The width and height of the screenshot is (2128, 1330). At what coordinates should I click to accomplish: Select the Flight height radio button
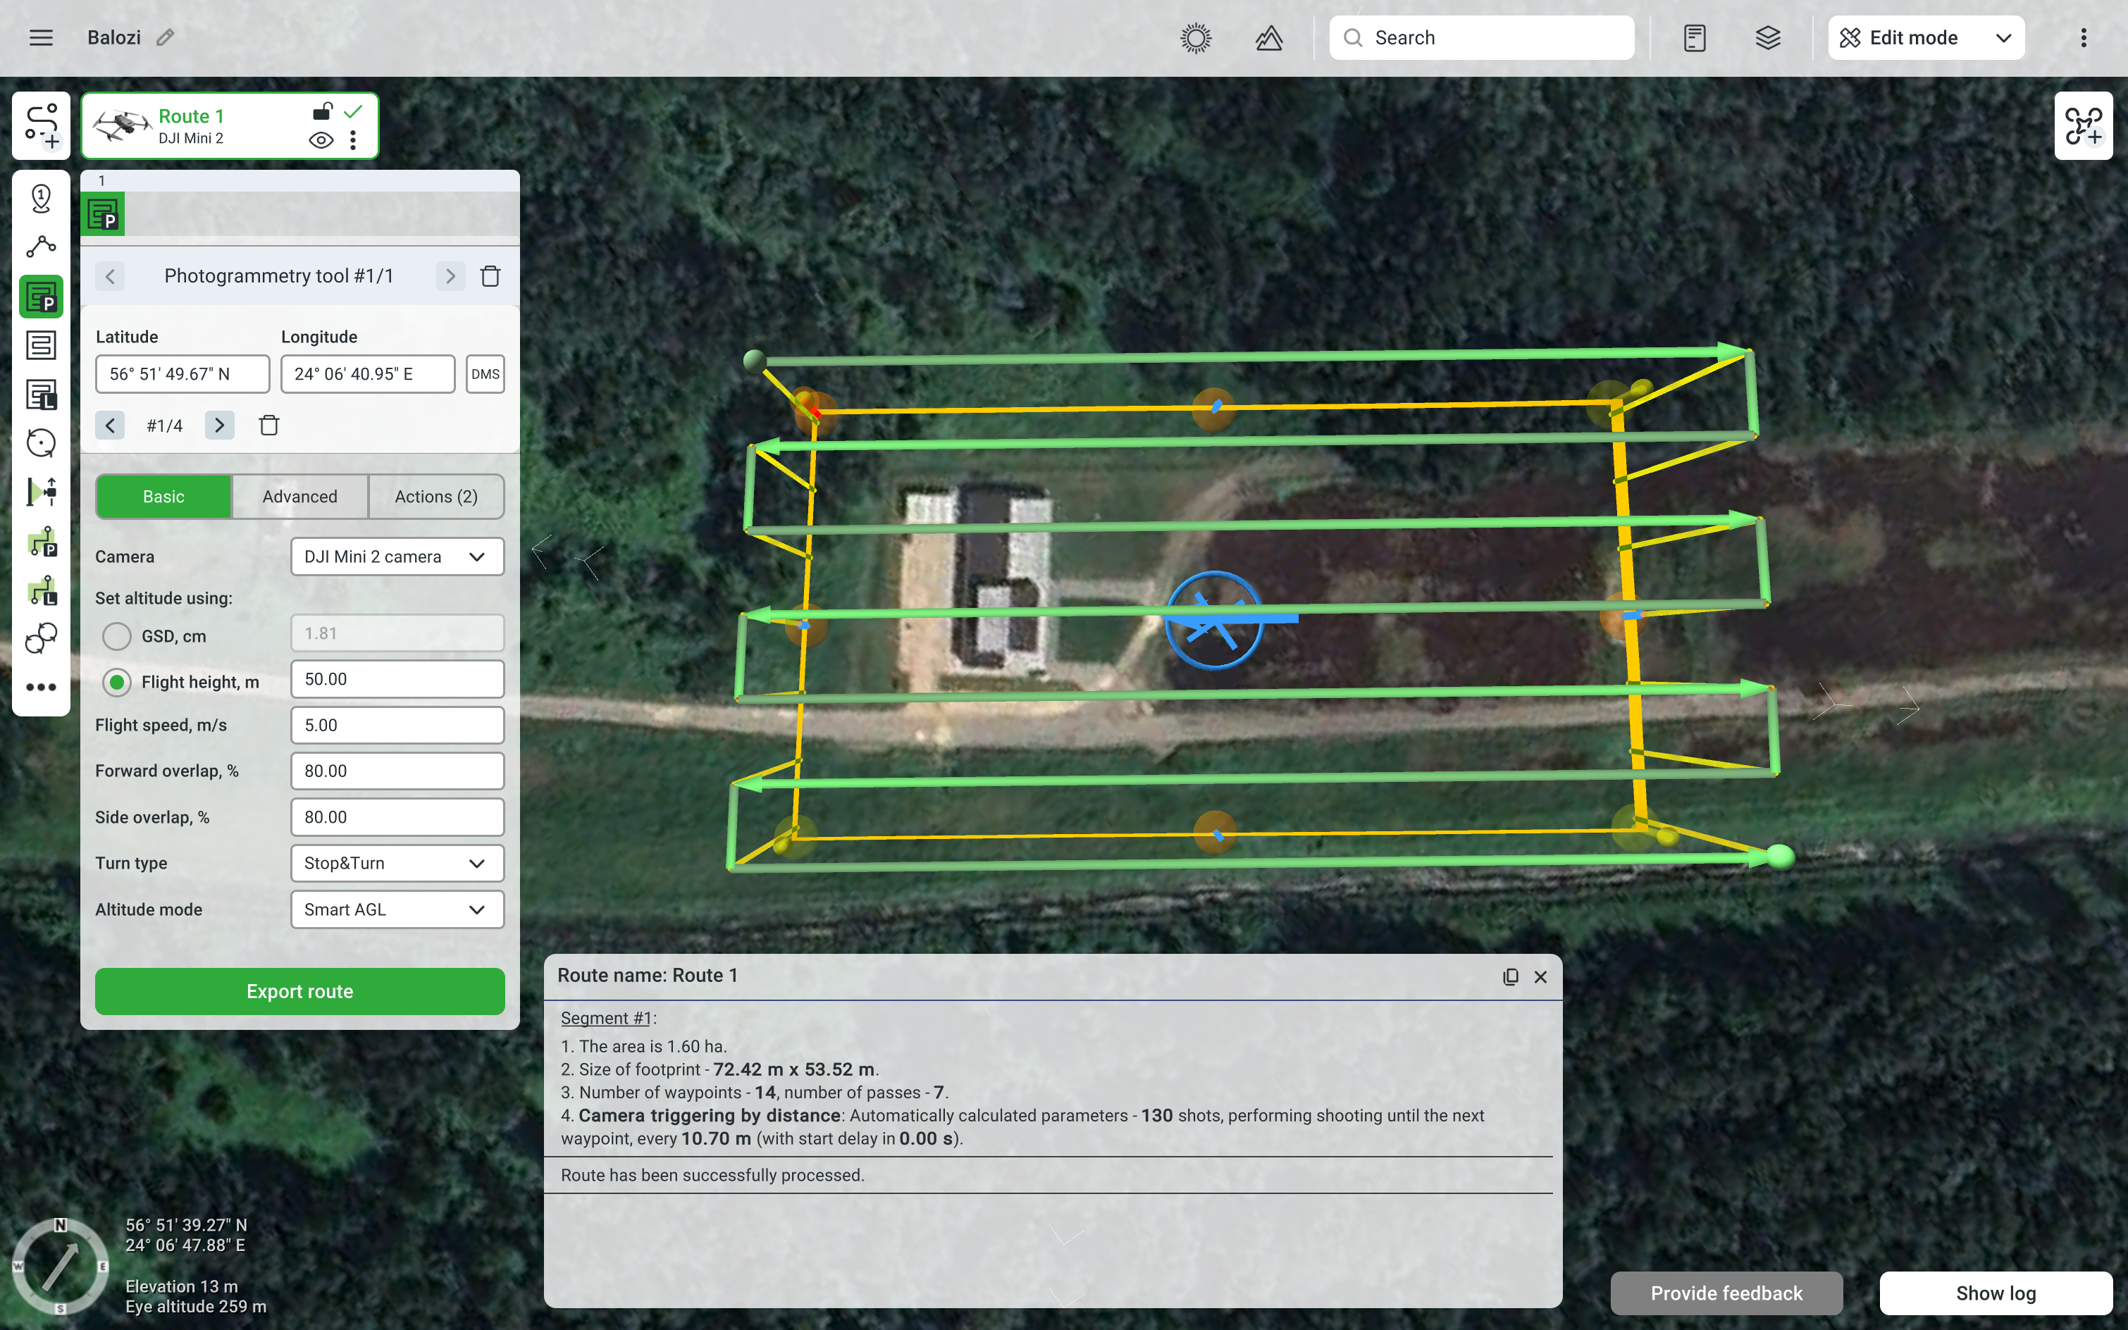coord(117,682)
